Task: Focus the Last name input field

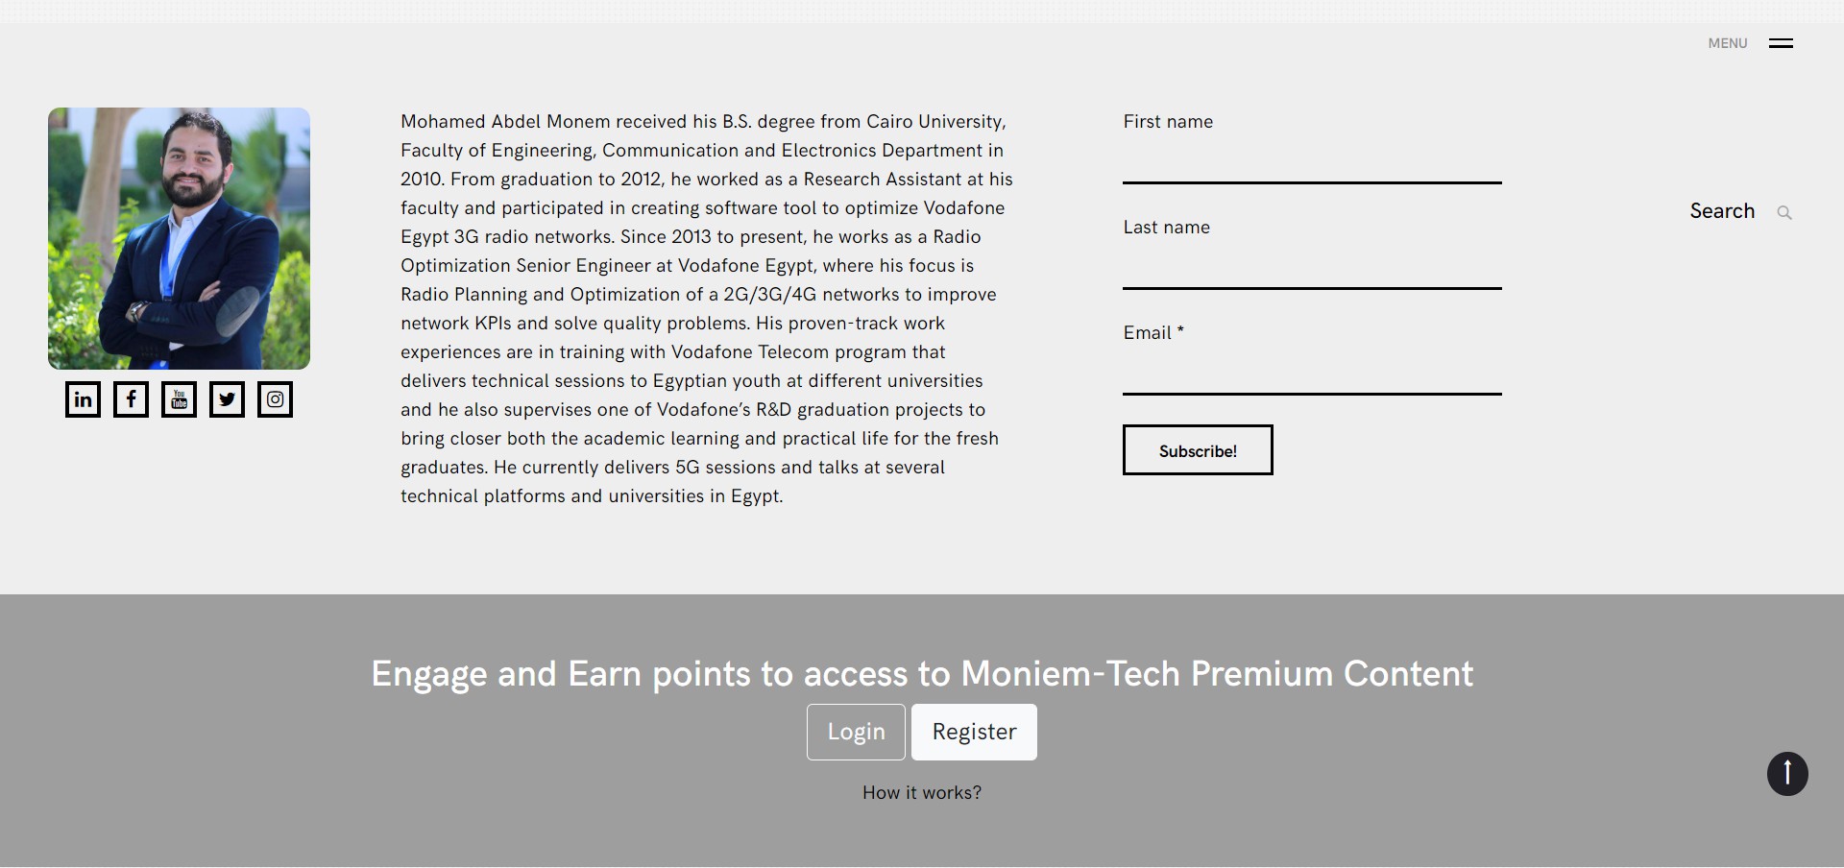Action: pyautogui.click(x=1312, y=268)
